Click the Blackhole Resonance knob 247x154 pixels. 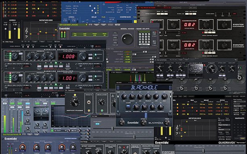coord(160,107)
